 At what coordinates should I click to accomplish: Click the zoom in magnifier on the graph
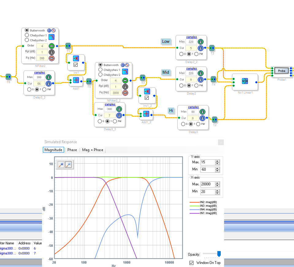61,165
